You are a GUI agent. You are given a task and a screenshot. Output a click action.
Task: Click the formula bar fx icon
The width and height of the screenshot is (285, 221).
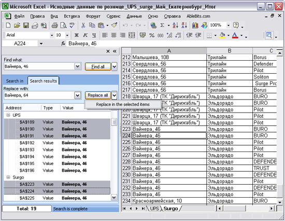pyautogui.click(x=63, y=44)
